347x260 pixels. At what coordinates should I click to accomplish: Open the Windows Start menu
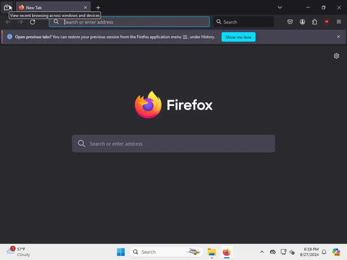121,252
